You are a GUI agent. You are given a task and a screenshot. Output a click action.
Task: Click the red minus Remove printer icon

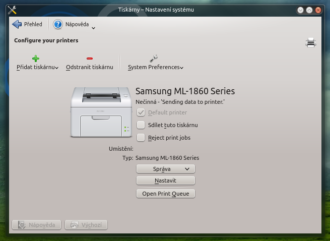coord(90,58)
